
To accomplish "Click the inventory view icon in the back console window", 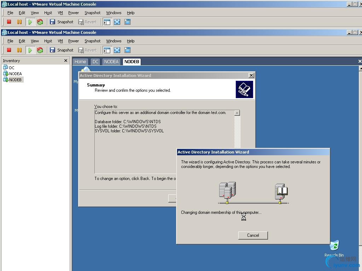I will click(107, 22).
